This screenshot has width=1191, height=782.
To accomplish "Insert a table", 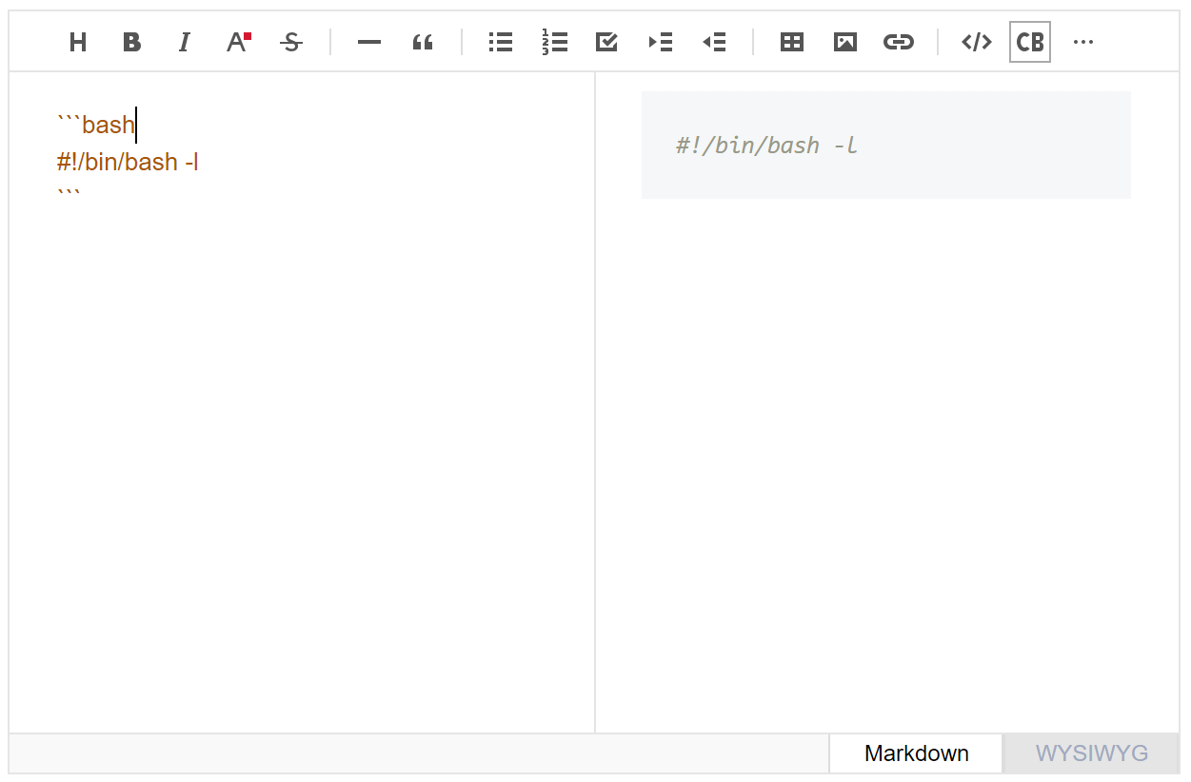I will click(x=792, y=42).
